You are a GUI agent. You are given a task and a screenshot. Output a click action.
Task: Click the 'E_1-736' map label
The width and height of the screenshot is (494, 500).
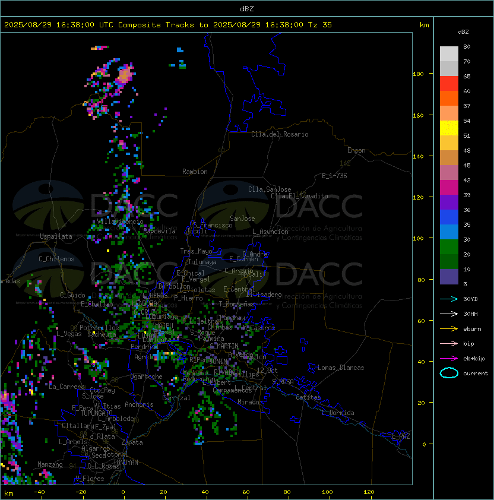(x=334, y=176)
